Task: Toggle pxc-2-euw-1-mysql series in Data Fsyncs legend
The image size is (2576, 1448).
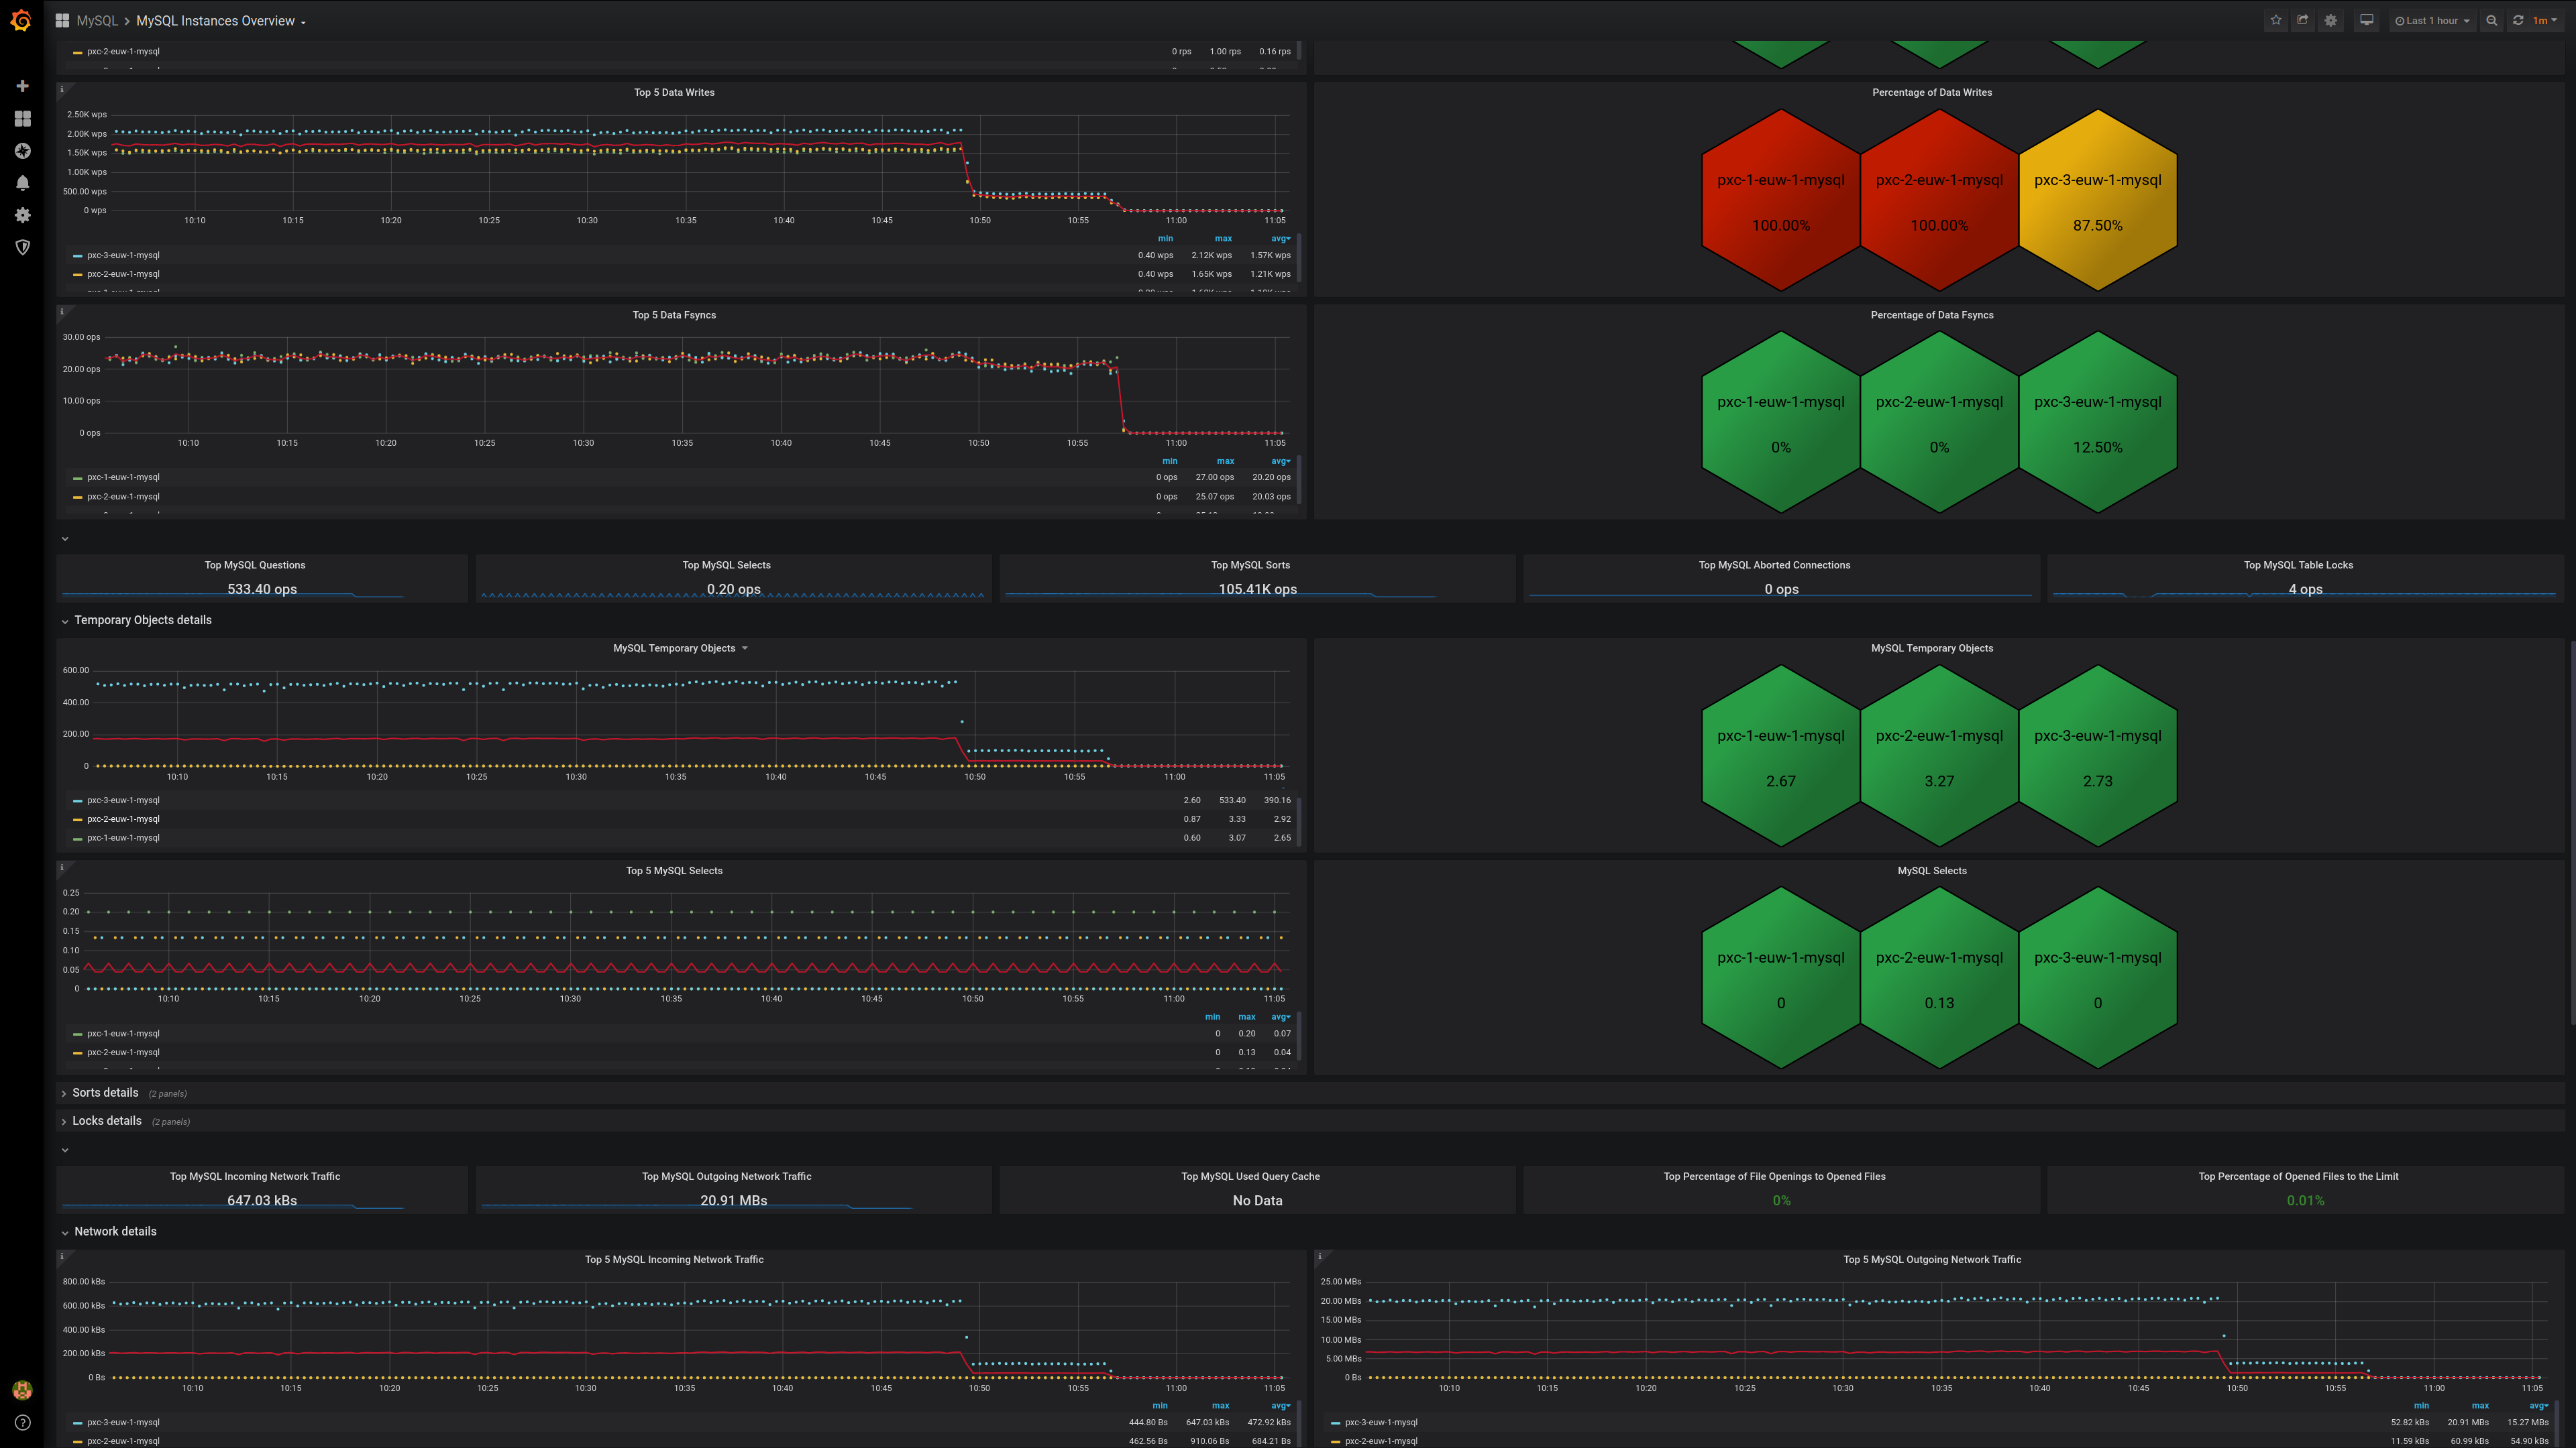Action: 123,497
